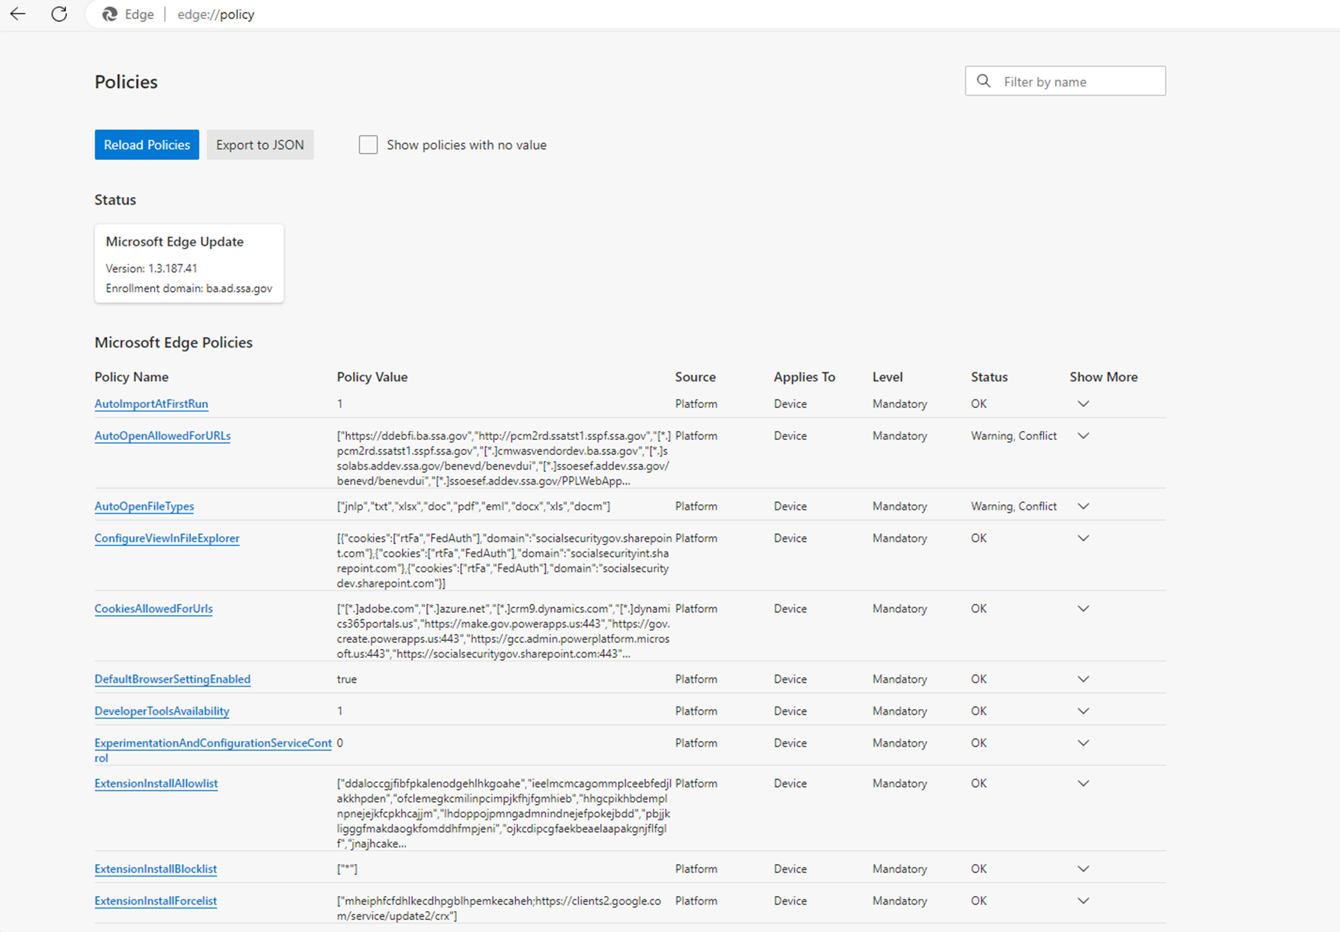1340x932 pixels.
Task: Click OK status of ExtensionInstallForcelist row
Action: (979, 900)
